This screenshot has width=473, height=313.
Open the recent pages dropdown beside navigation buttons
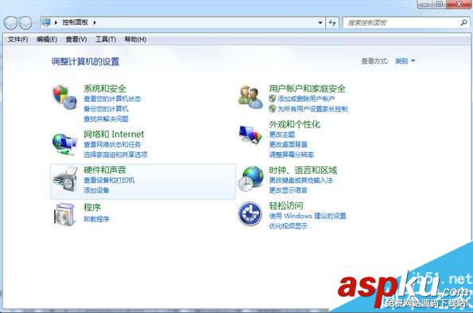pyautogui.click(x=37, y=22)
